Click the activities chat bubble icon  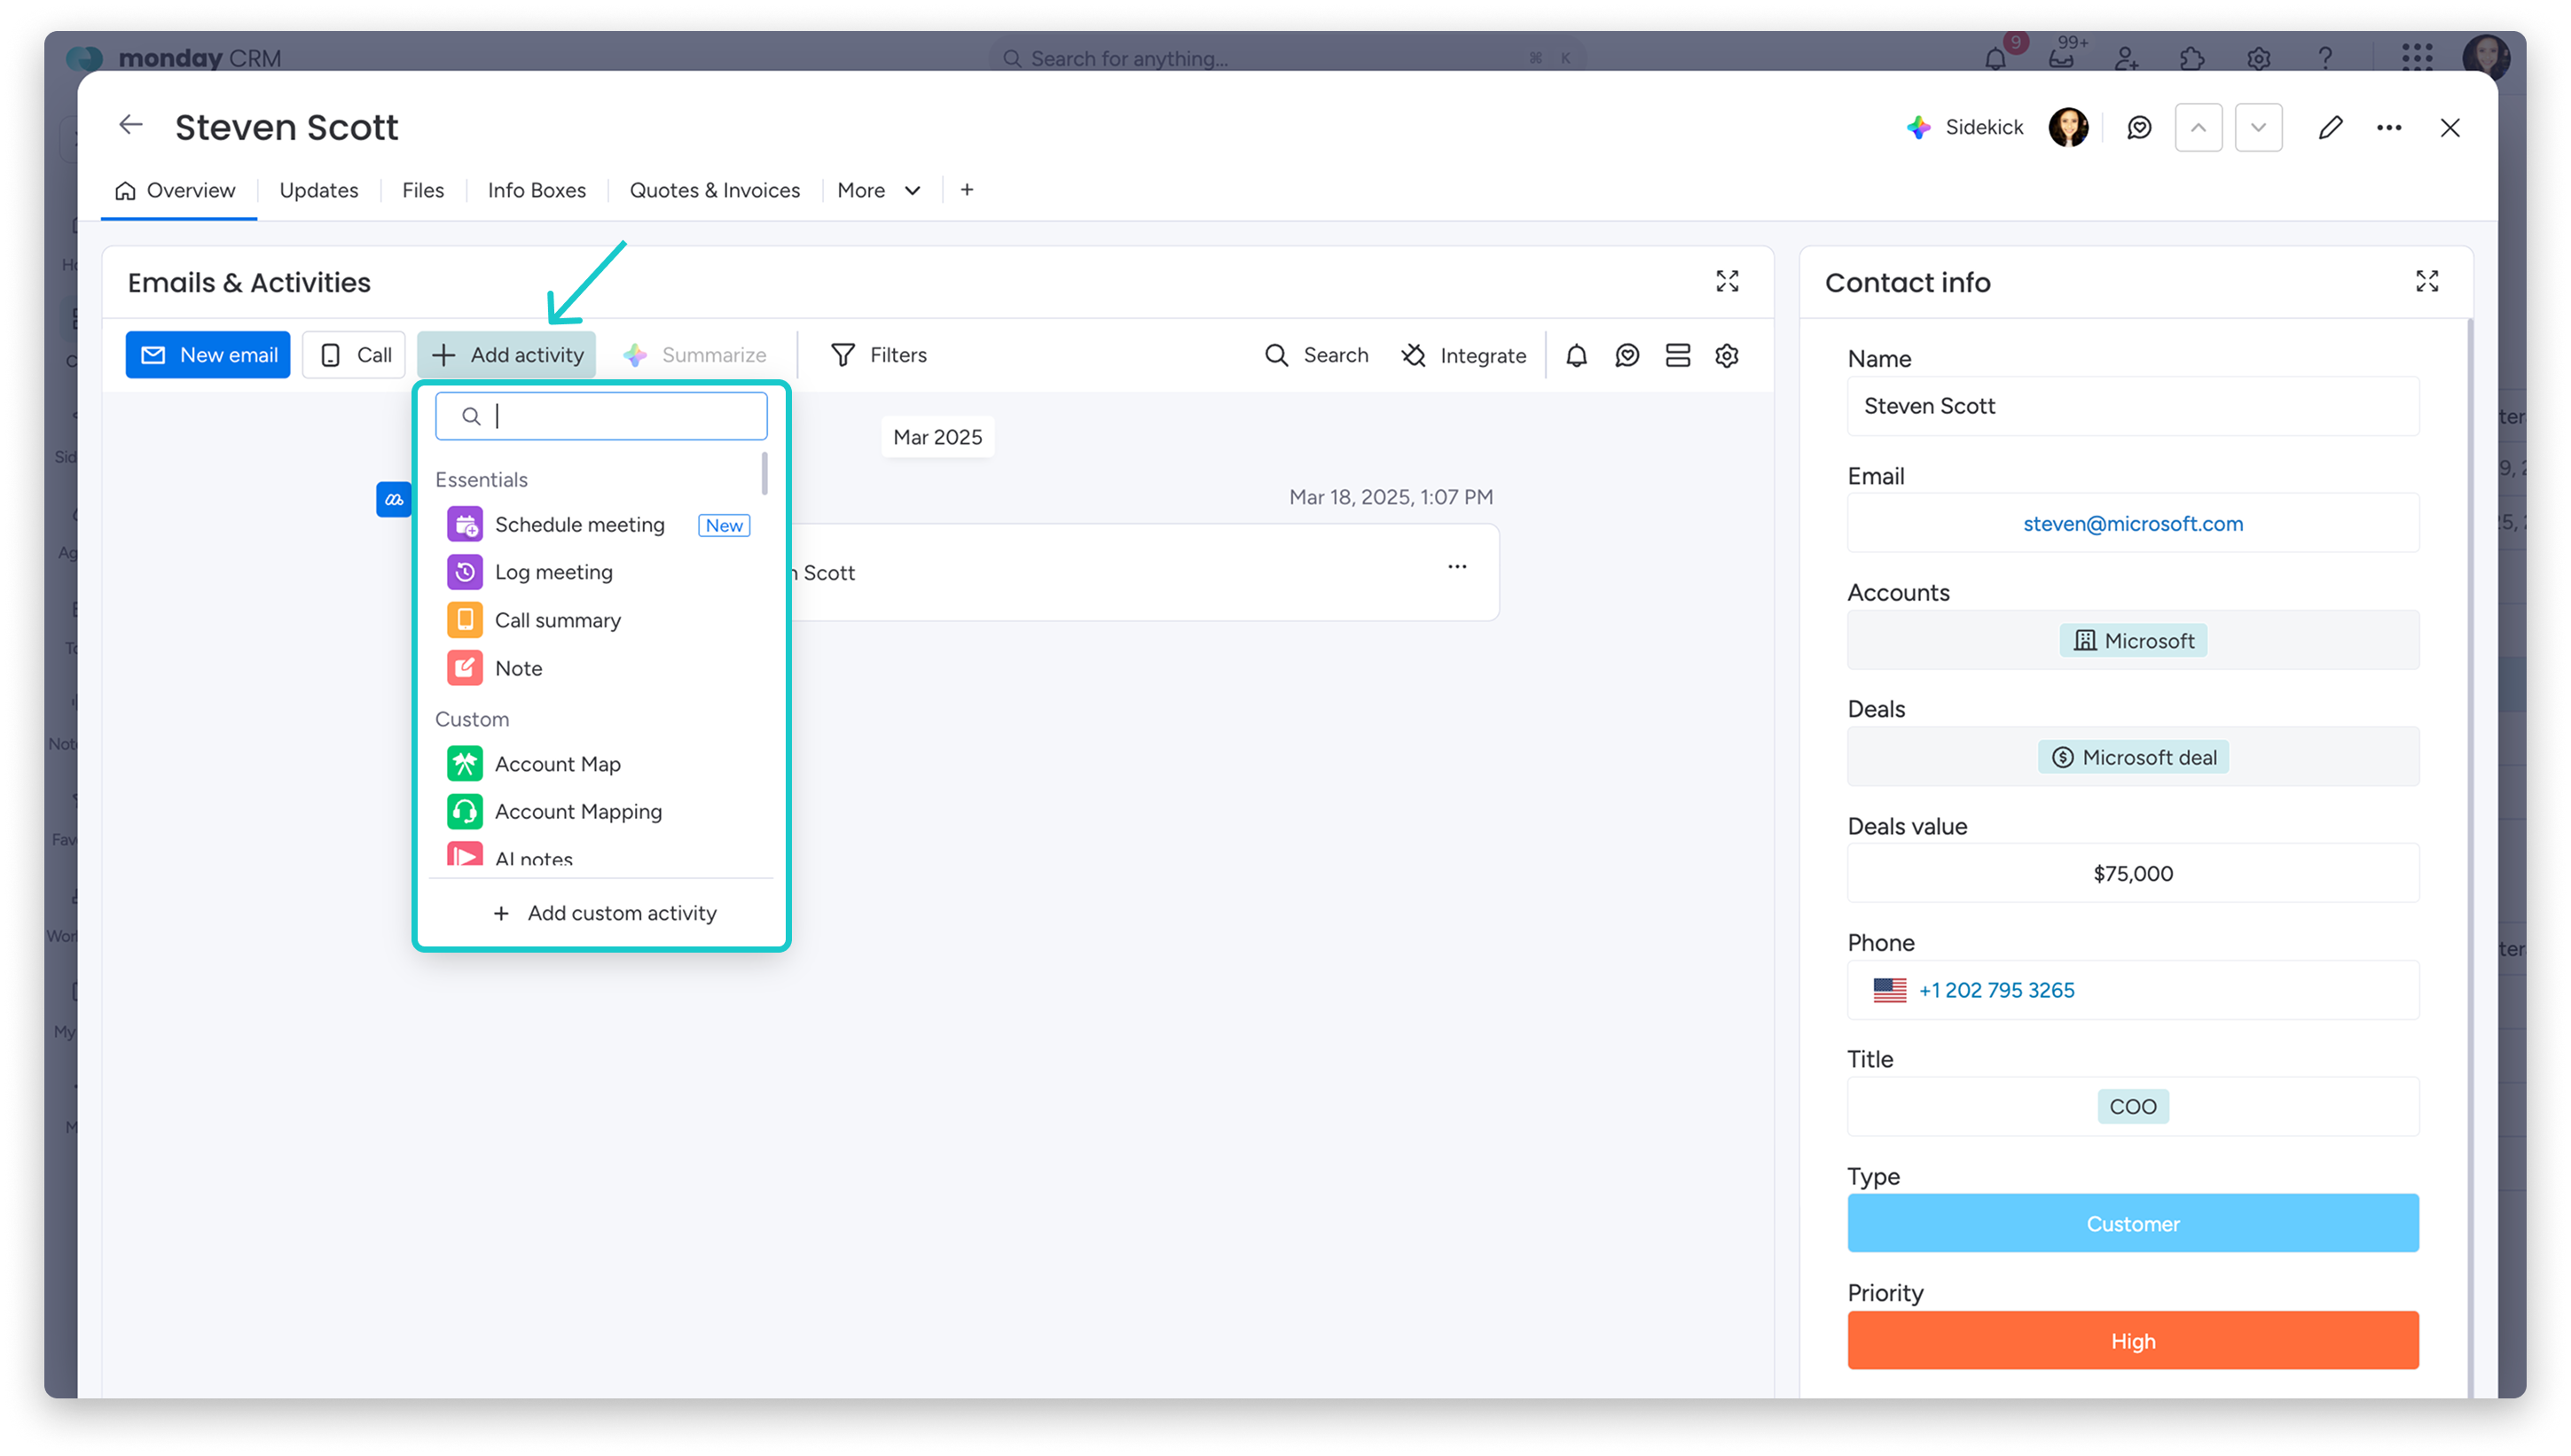1627,355
